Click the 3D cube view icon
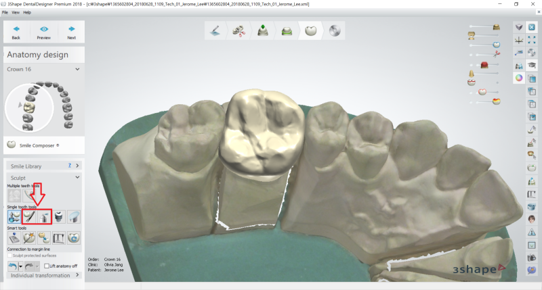 [x=519, y=27]
